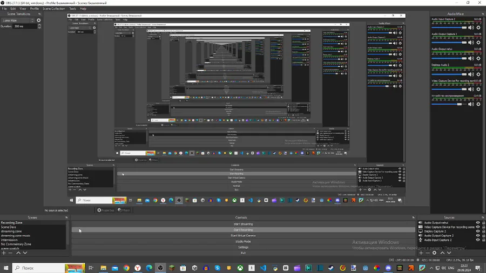Lock the Audio Output Capture 2 source
This screenshot has width=486, height=273.
click(x=483, y=236)
